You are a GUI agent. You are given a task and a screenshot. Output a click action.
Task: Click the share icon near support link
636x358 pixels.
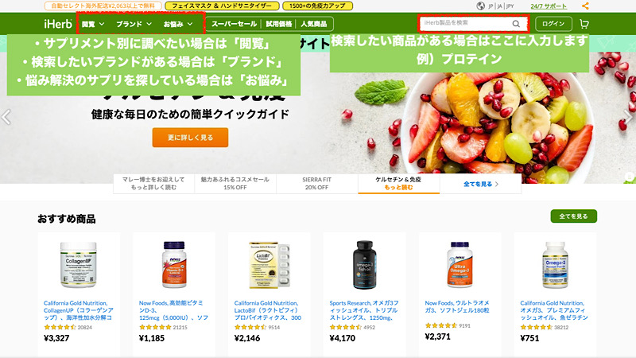585,6
